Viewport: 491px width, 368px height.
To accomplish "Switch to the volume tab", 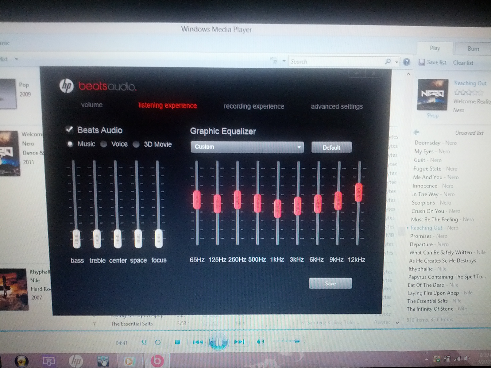I will (92, 105).
